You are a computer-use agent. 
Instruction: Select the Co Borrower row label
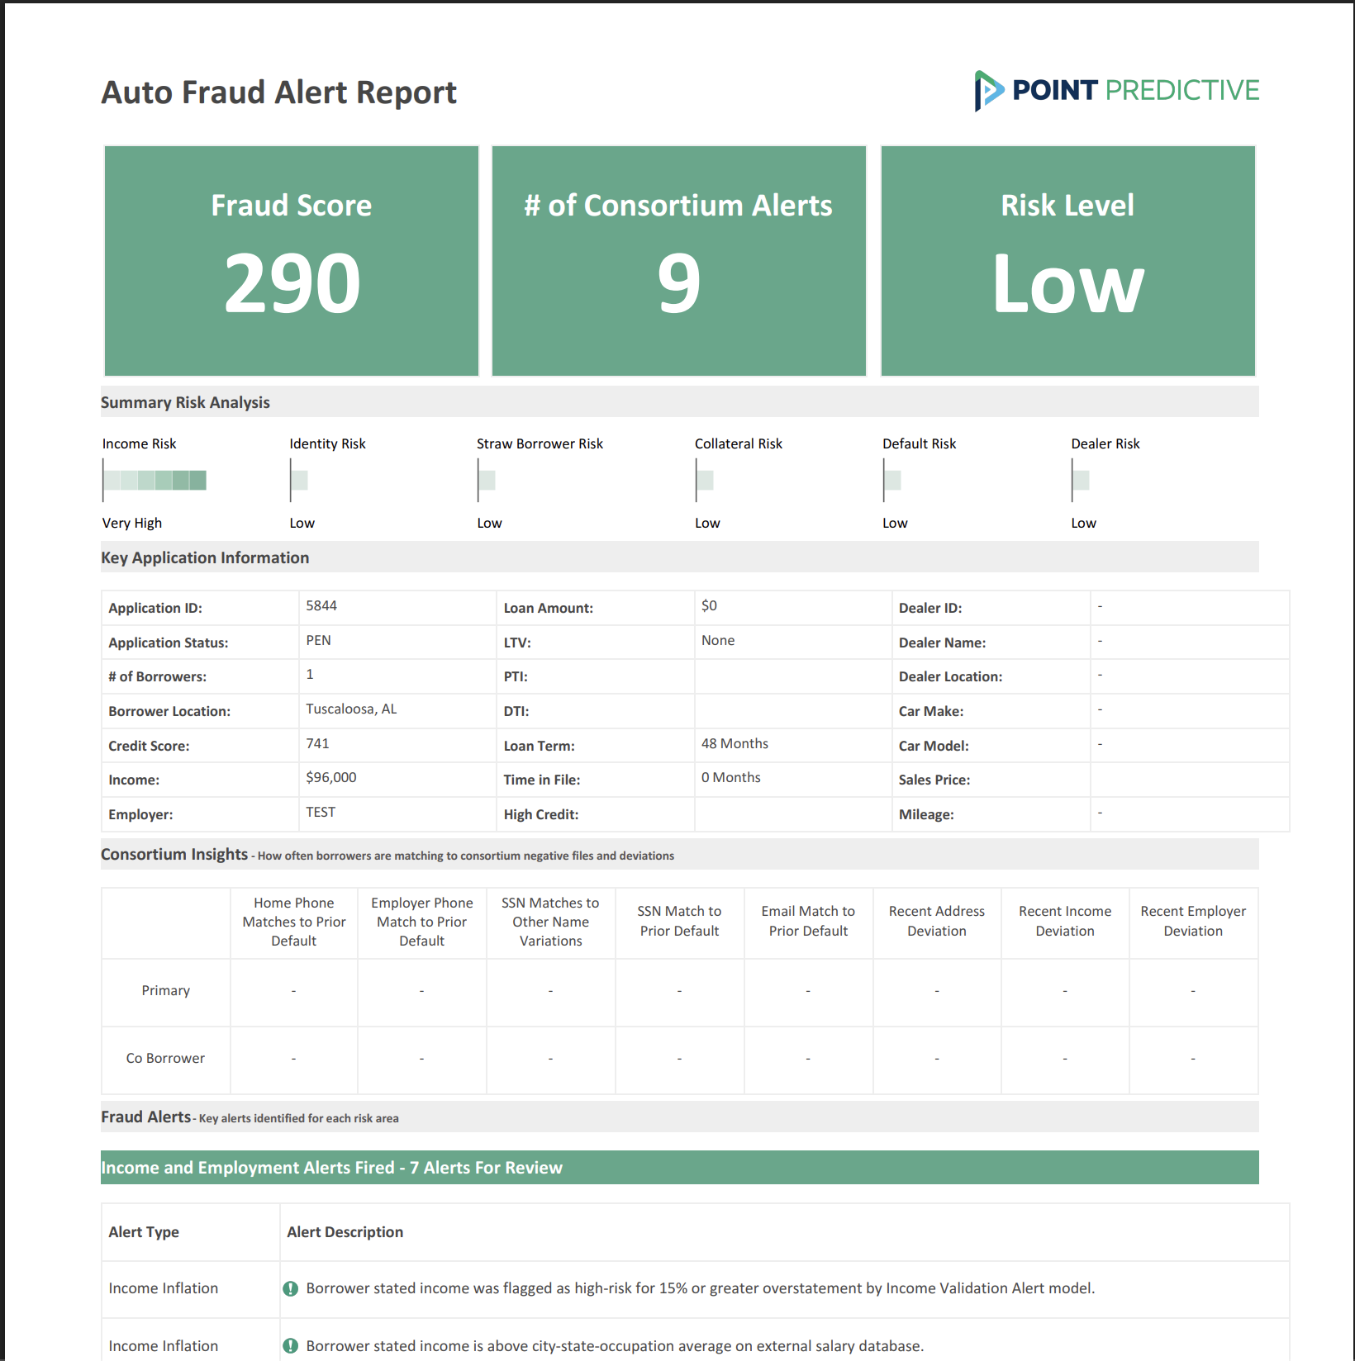pyautogui.click(x=165, y=1058)
